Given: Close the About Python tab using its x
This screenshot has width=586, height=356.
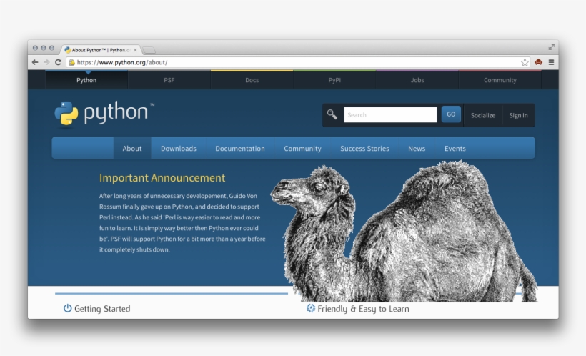Looking at the screenshot, I should point(135,50).
